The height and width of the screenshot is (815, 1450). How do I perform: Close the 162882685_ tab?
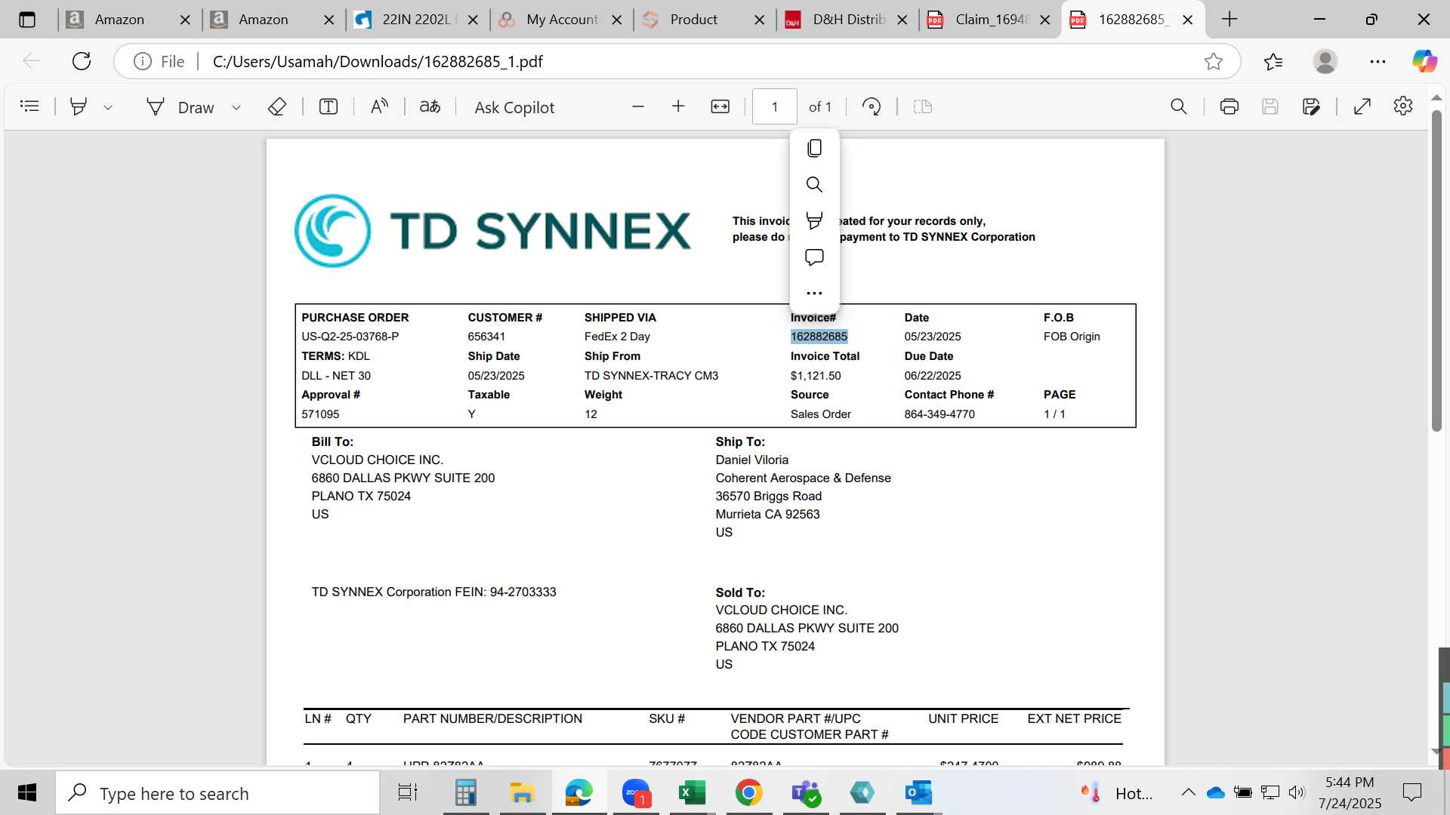(1188, 20)
